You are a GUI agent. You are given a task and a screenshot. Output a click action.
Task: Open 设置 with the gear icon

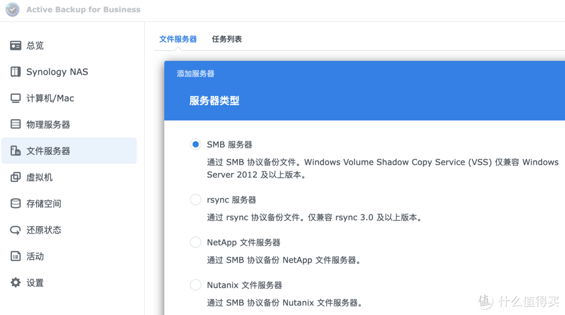pyautogui.click(x=15, y=282)
